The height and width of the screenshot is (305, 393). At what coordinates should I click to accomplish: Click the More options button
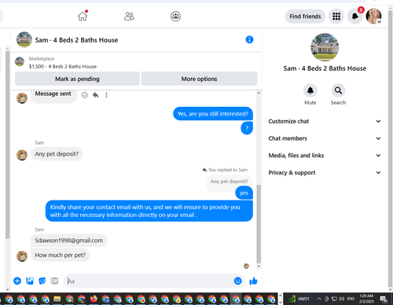click(x=199, y=79)
